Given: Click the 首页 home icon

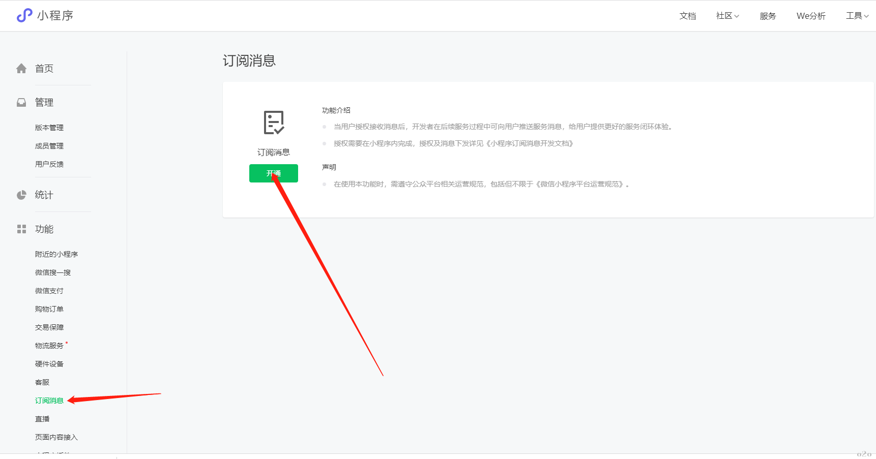Looking at the screenshot, I should (x=21, y=69).
